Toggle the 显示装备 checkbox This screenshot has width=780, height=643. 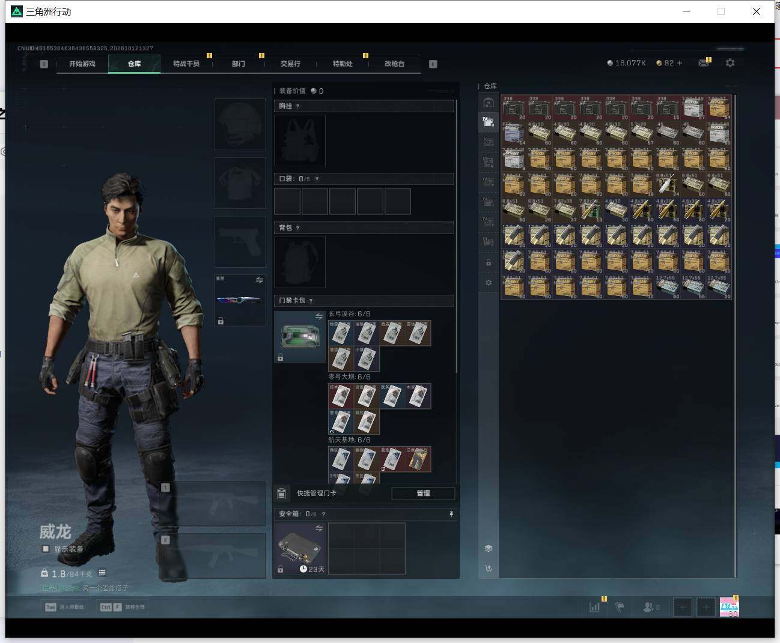coord(45,549)
